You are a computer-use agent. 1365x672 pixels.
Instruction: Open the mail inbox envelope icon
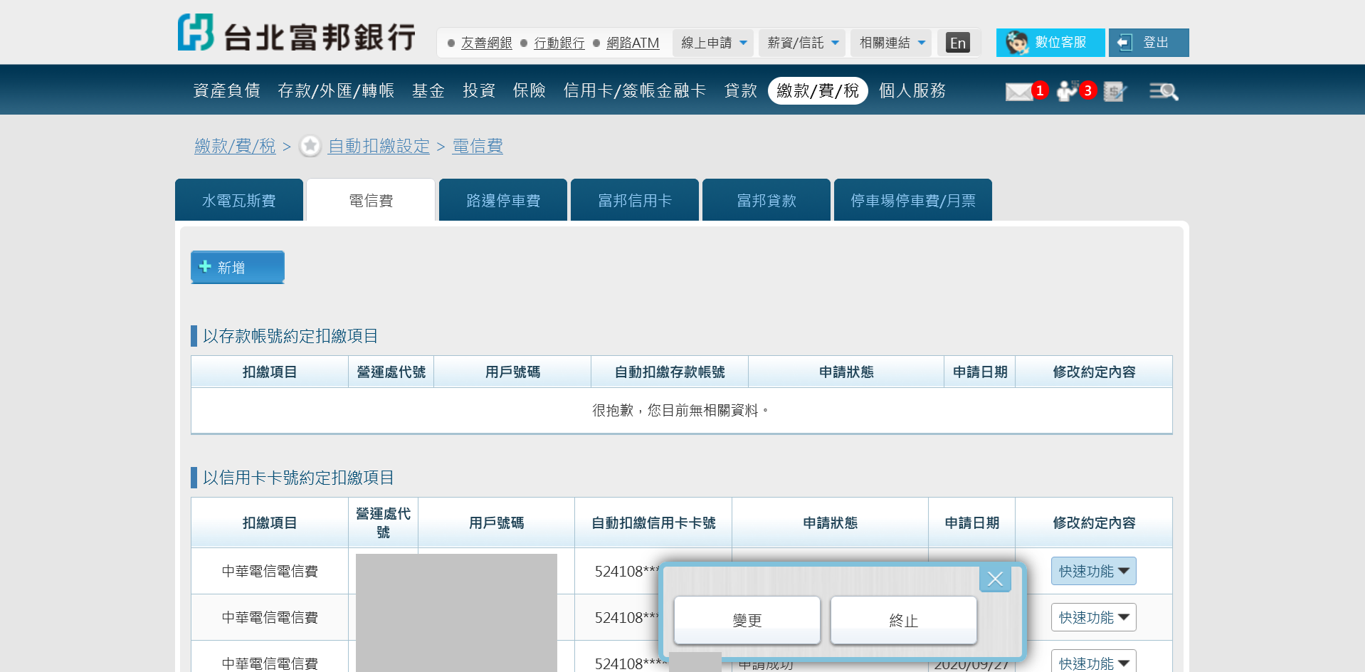tap(1019, 91)
